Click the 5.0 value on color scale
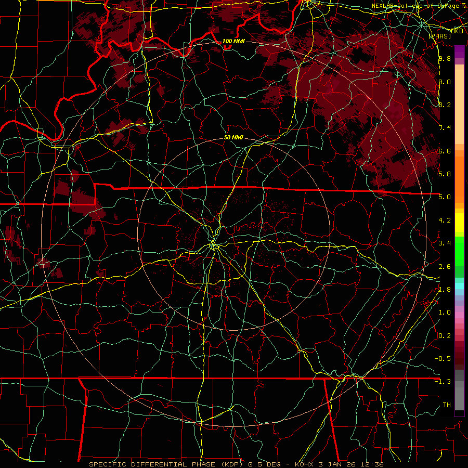Image resolution: width=468 pixels, height=468 pixels. tap(445, 197)
